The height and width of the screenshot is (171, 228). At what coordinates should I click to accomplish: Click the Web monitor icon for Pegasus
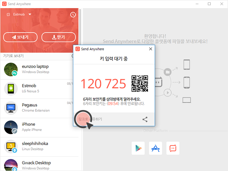tap(11, 108)
